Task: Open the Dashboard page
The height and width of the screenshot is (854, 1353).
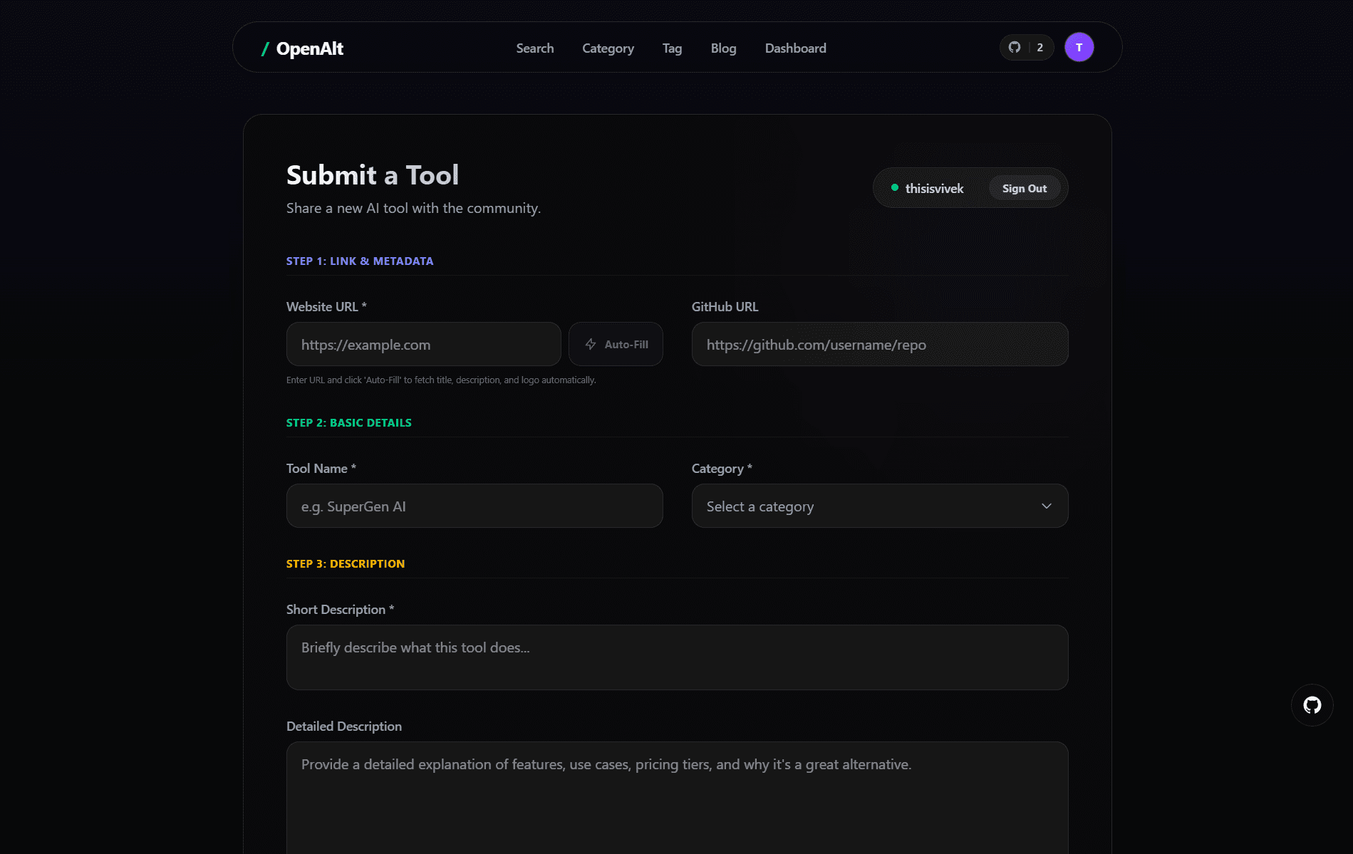Action: coord(795,48)
